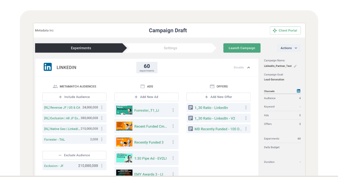The image size is (338, 177).
Task: Open the Client Portal
Action: point(285,31)
